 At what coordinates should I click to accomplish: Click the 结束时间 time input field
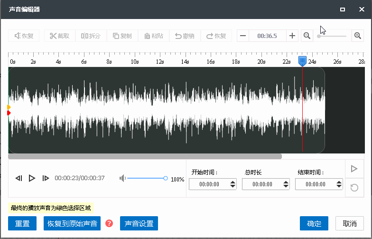pyautogui.click(x=315, y=184)
